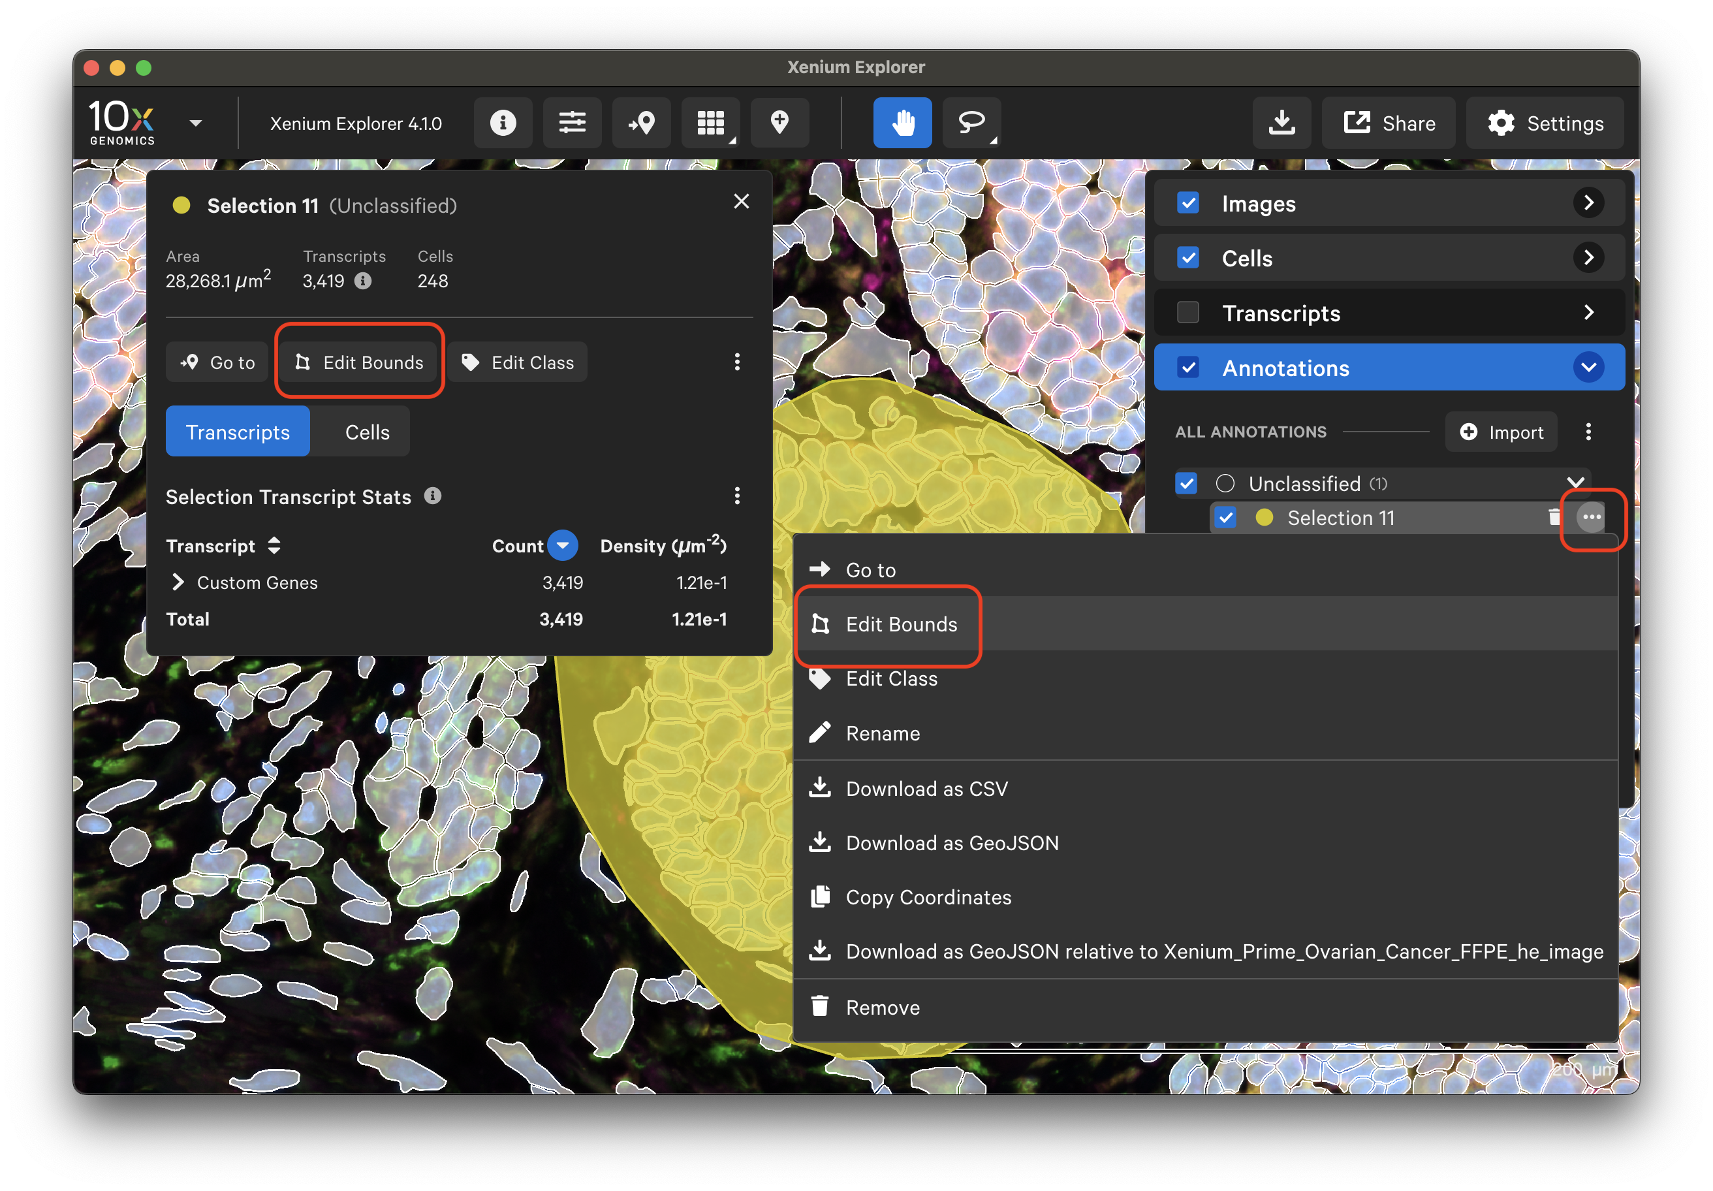Open the 10x Genomics logo dropdown arrow

click(195, 123)
